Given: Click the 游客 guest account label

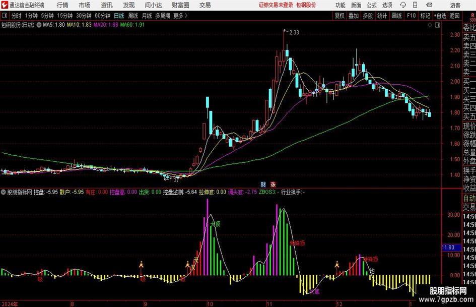Looking at the screenshot, I should click(455, 5).
